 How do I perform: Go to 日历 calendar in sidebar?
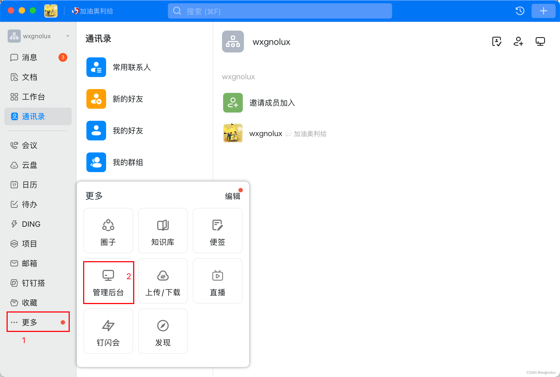(x=30, y=185)
